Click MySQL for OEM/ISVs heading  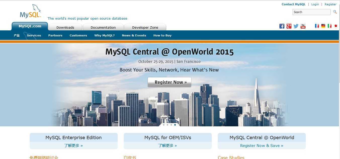click(168, 138)
